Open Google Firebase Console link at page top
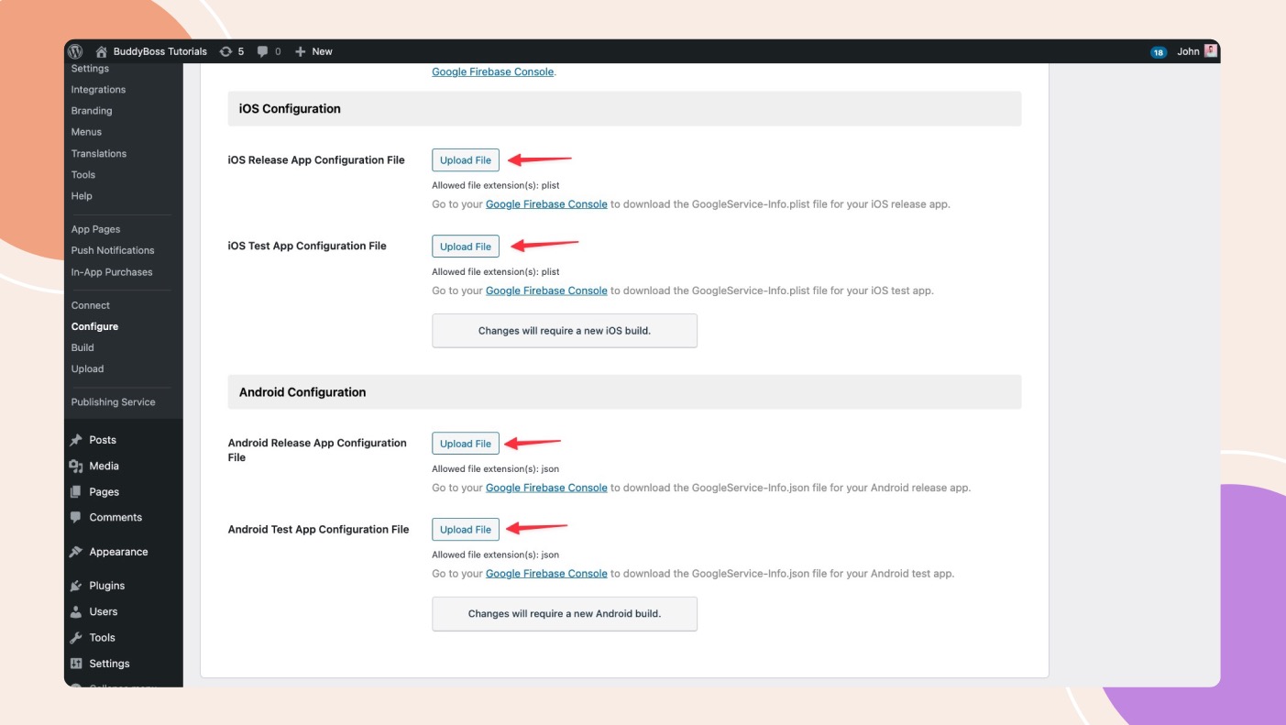The width and height of the screenshot is (1286, 725). tap(492, 71)
